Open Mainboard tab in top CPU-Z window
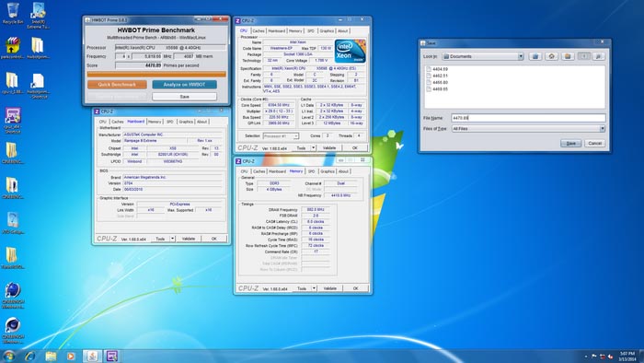Image resolution: width=644 pixels, height=363 pixels. tap(276, 30)
